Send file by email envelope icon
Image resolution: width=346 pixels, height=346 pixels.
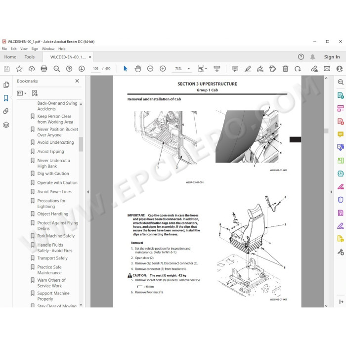pos(327,69)
